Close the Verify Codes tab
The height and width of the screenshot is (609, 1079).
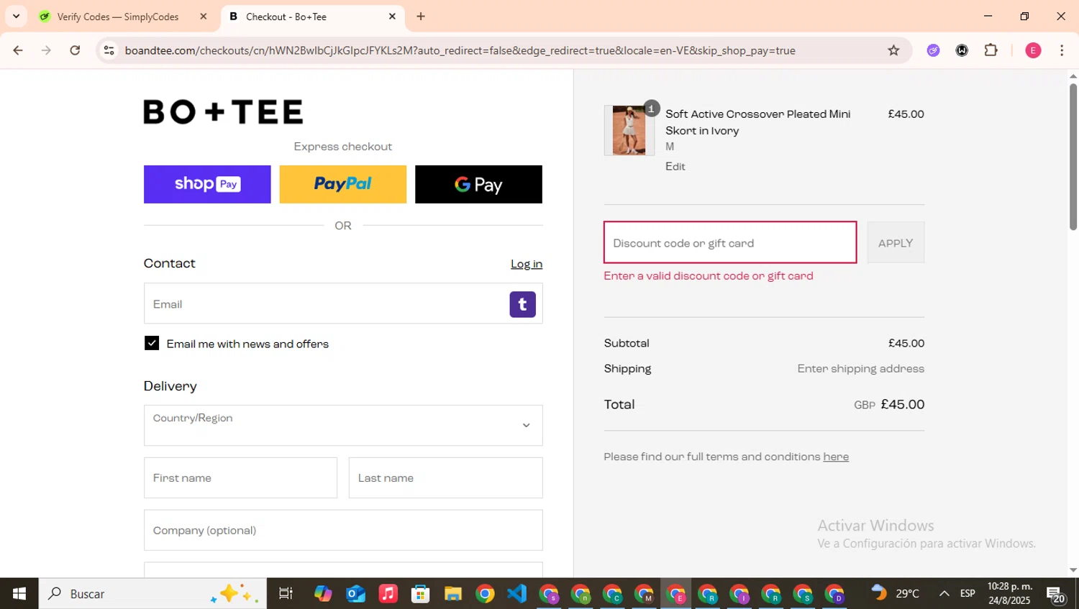(x=203, y=17)
